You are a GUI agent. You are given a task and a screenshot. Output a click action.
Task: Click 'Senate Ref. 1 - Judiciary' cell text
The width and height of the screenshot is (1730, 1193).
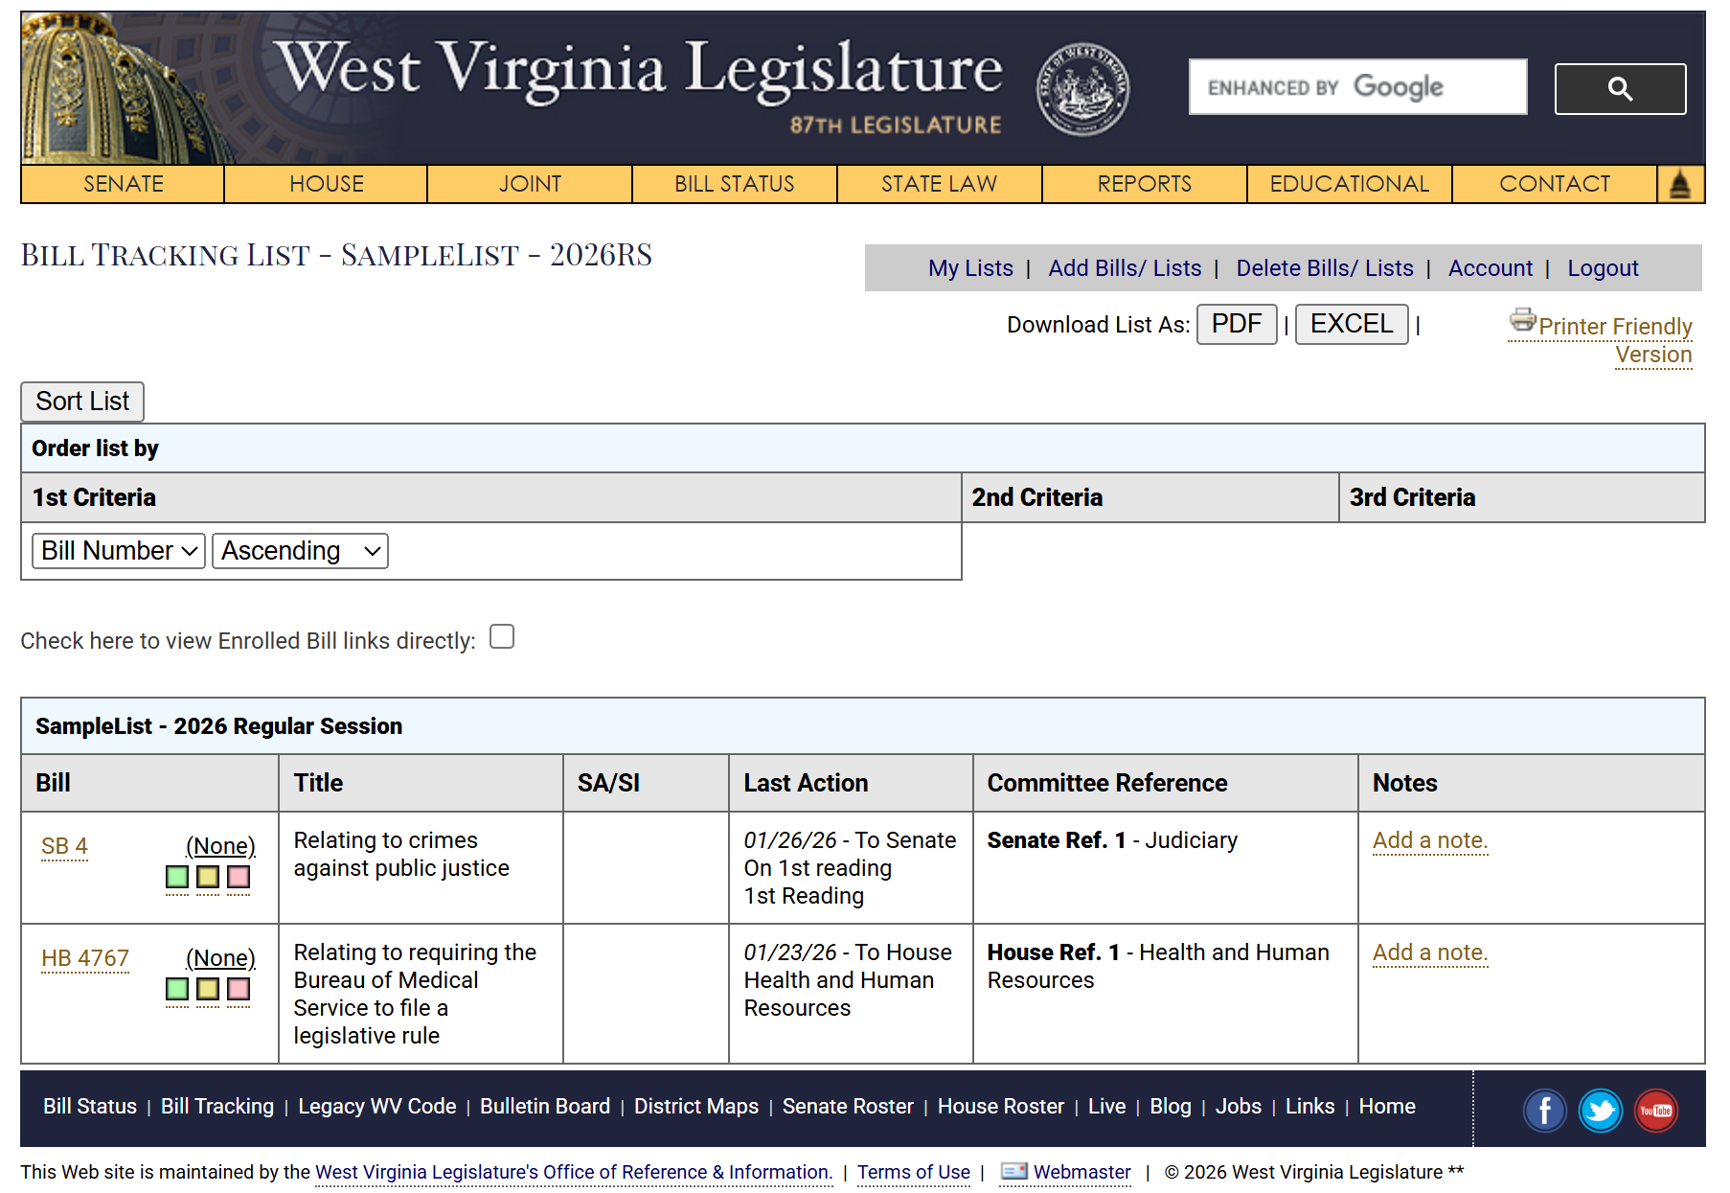pos(1112,840)
